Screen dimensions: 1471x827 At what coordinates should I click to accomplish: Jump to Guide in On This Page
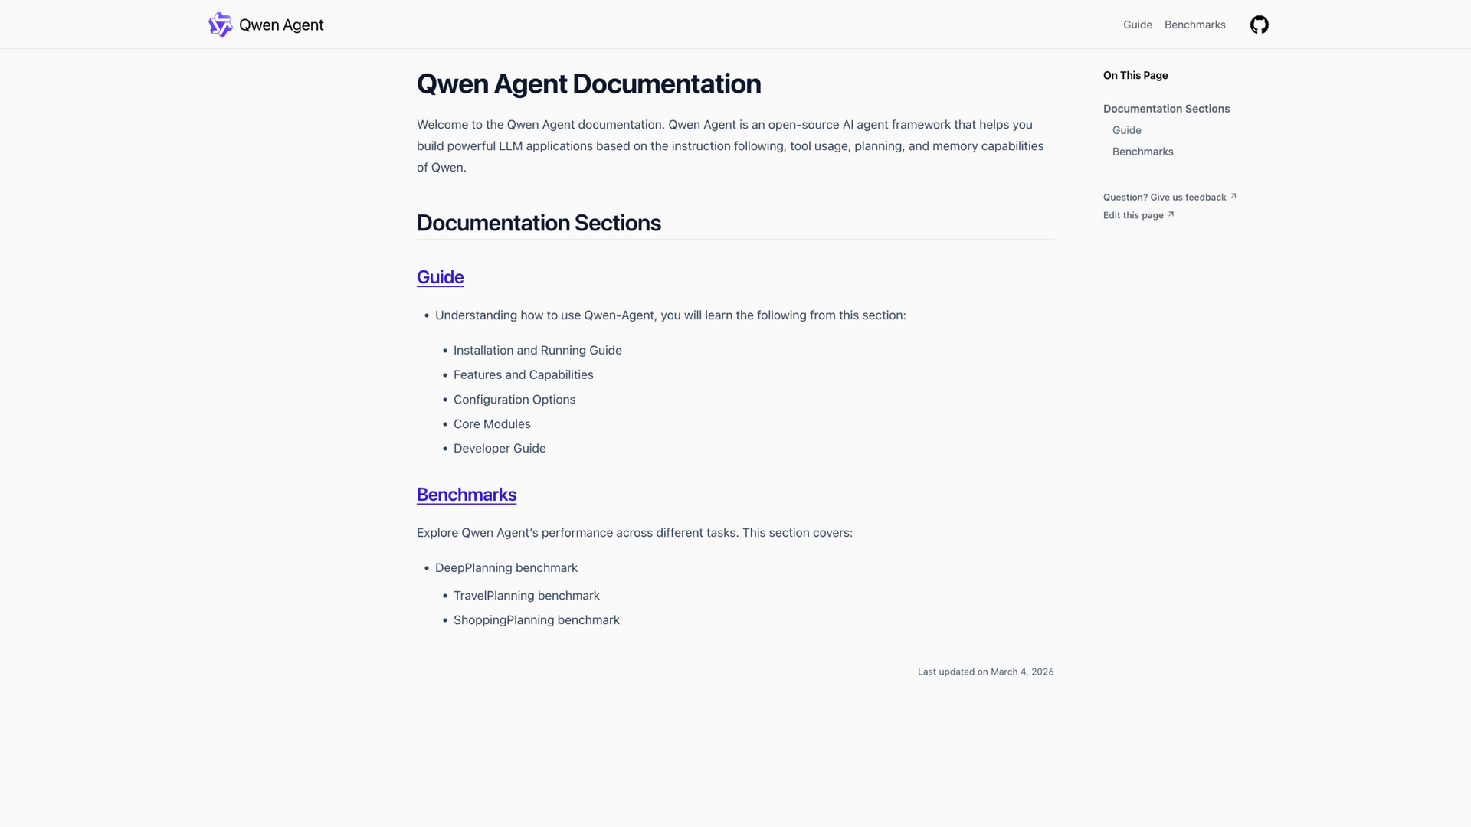[1126, 130]
